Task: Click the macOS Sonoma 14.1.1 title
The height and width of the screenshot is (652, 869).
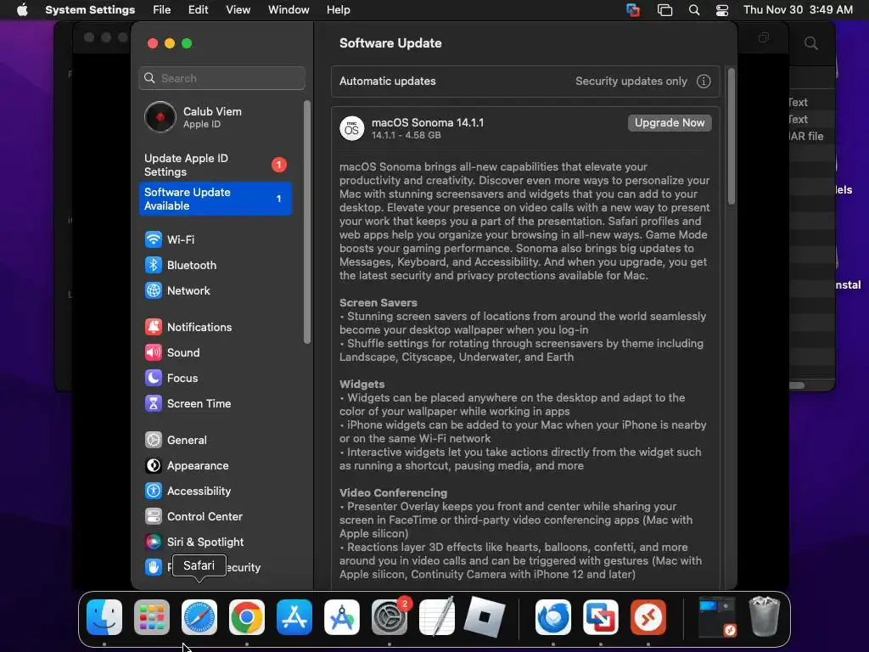Action: click(428, 122)
